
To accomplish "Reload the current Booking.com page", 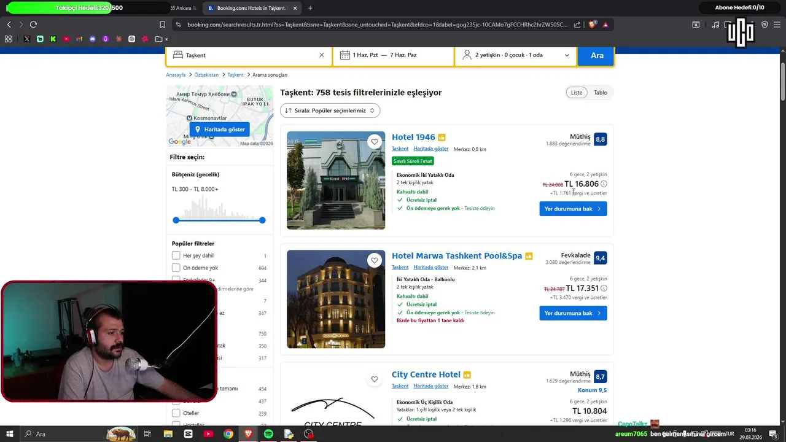I will 33,25.
